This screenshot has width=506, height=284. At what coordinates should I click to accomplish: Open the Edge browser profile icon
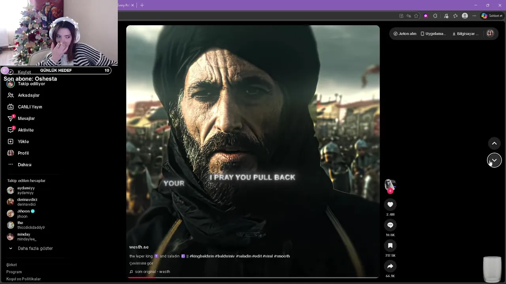pyautogui.click(x=465, y=16)
